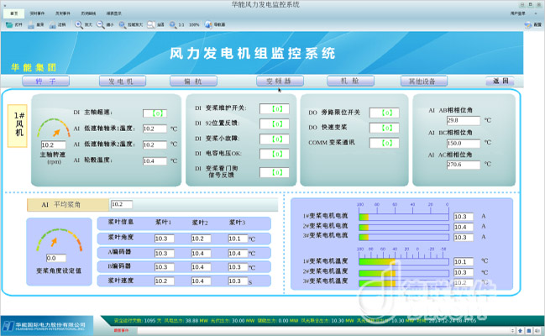Click the 配置 settings icon at right
Screen dimensions: 545x336
(529, 25)
